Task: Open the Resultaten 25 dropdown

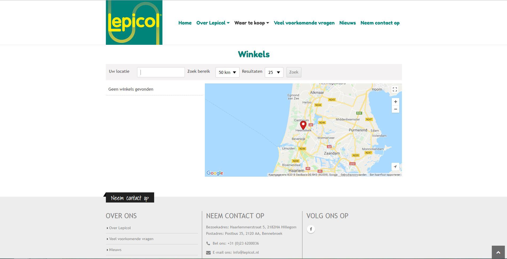Action: click(x=274, y=72)
